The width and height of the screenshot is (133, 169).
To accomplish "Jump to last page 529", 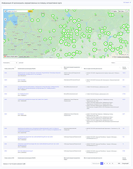I will click(x=119, y=164).
